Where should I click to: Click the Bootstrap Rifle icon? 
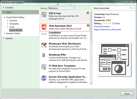[x=44, y=55]
